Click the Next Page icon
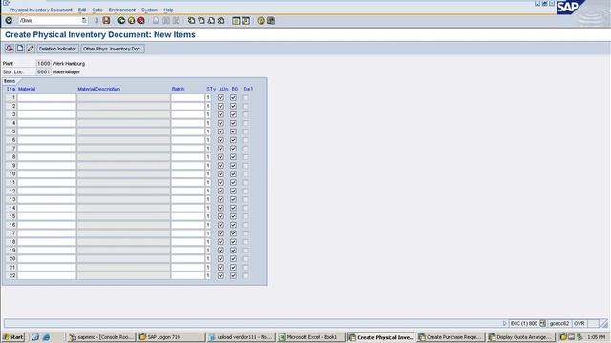 pos(211,21)
